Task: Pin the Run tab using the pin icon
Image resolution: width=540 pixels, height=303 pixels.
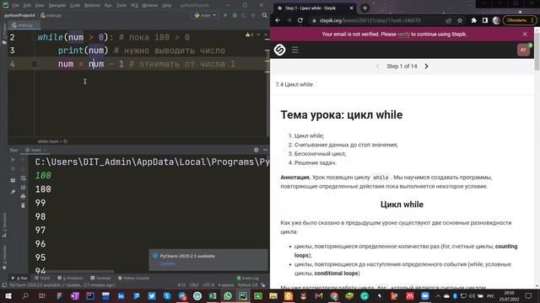Action: [x=13, y=192]
